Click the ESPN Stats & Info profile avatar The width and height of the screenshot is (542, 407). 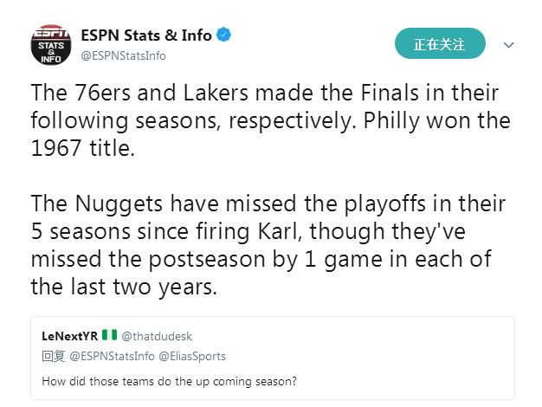coord(51,46)
